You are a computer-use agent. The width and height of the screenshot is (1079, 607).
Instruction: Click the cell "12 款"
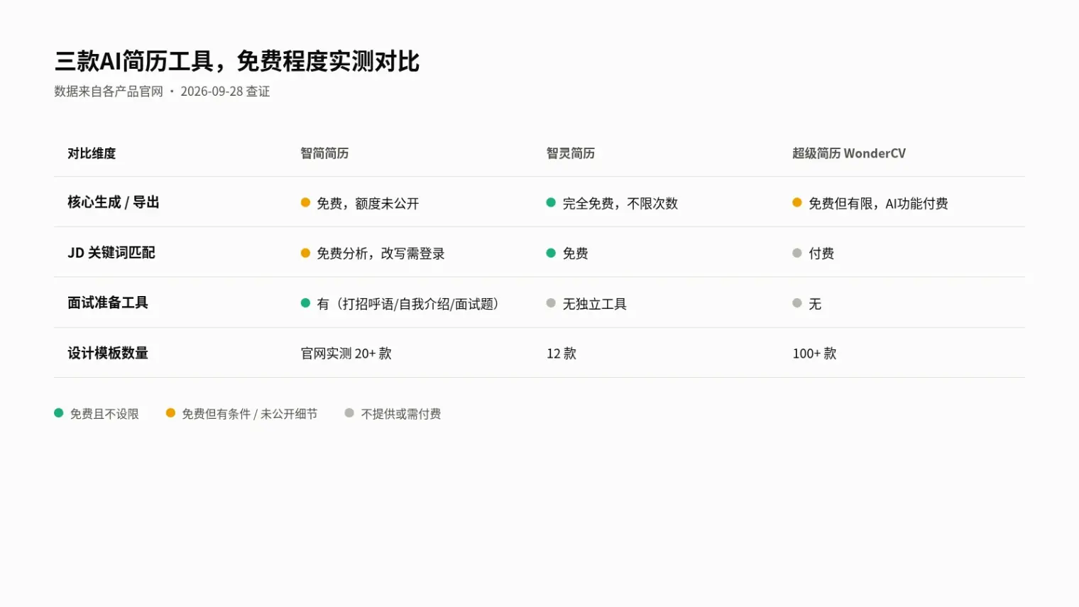562,354
